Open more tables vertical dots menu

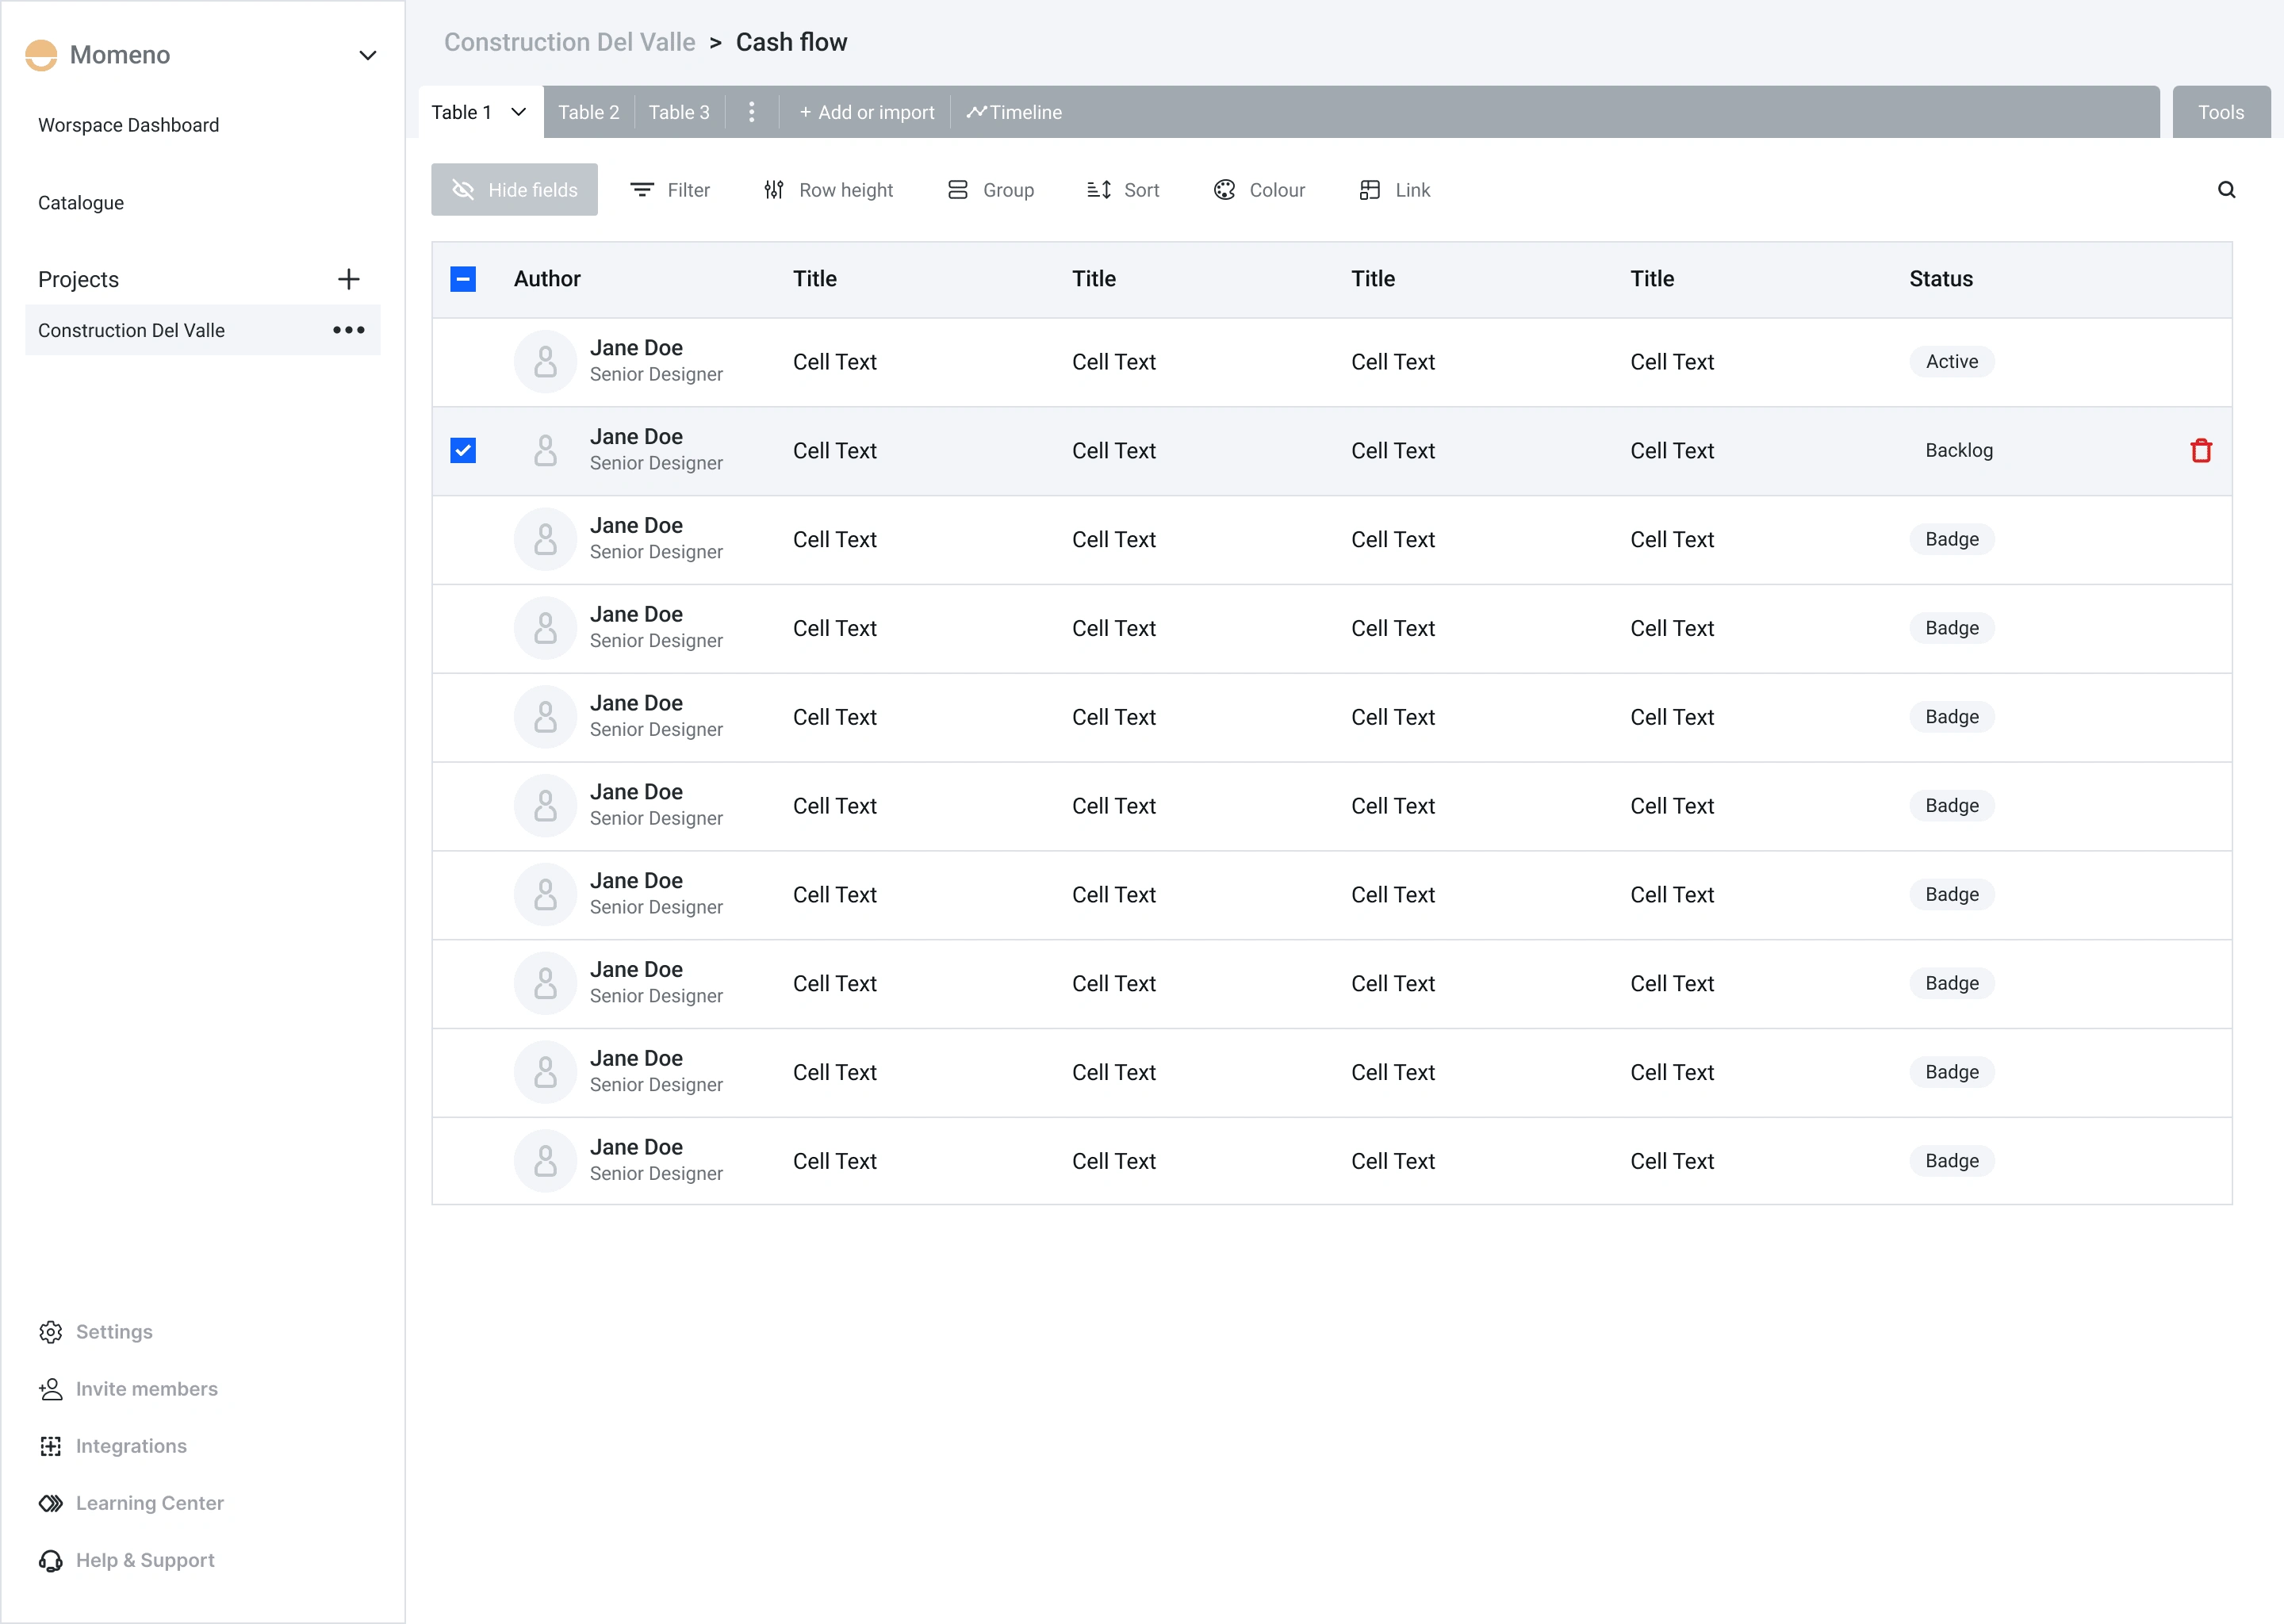click(752, 112)
